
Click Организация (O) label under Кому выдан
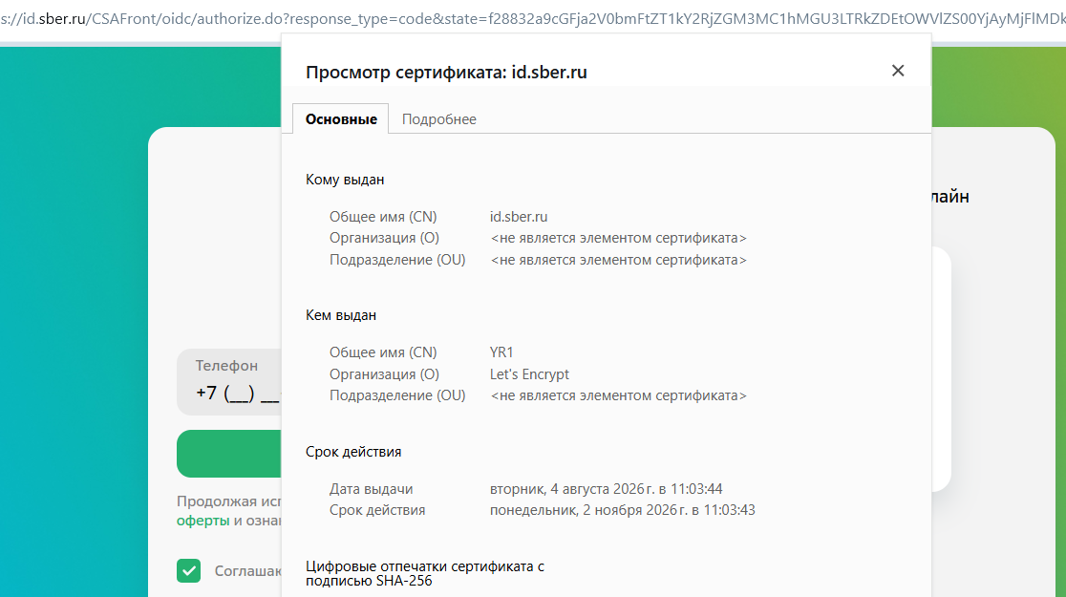(384, 238)
